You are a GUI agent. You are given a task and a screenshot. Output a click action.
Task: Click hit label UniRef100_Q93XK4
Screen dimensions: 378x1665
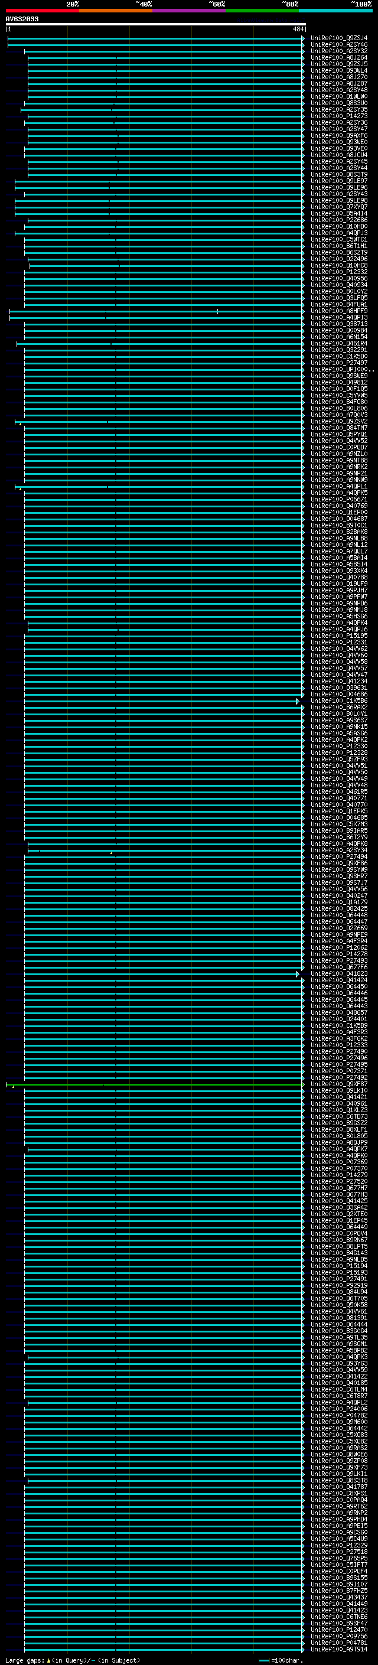coord(339,571)
